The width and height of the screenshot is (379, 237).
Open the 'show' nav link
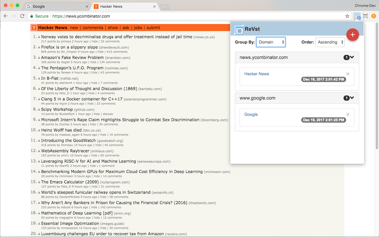click(113, 28)
